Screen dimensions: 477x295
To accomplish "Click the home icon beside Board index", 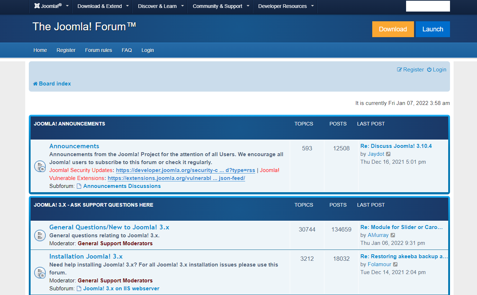I will tap(35, 84).
